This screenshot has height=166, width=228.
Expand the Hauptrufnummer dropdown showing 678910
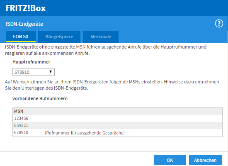pyautogui.click(x=34, y=72)
